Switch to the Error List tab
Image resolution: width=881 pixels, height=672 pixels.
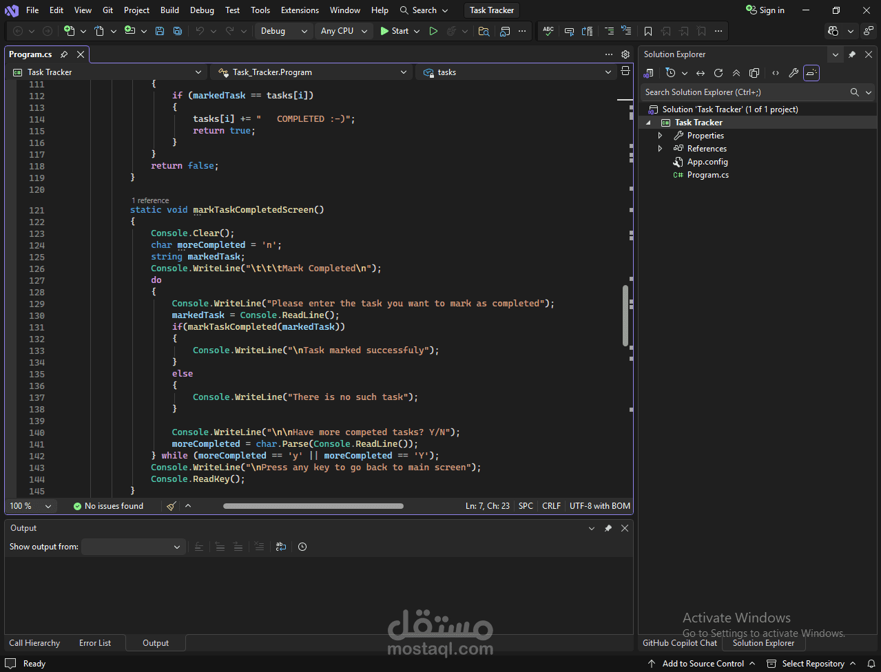[x=95, y=643]
